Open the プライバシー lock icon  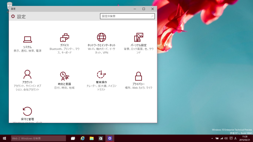[x=139, y=76]
